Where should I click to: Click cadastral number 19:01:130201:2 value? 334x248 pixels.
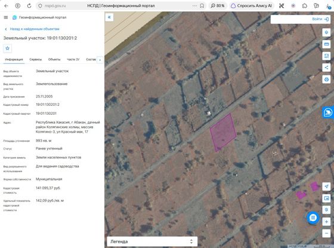coord(48,105)
